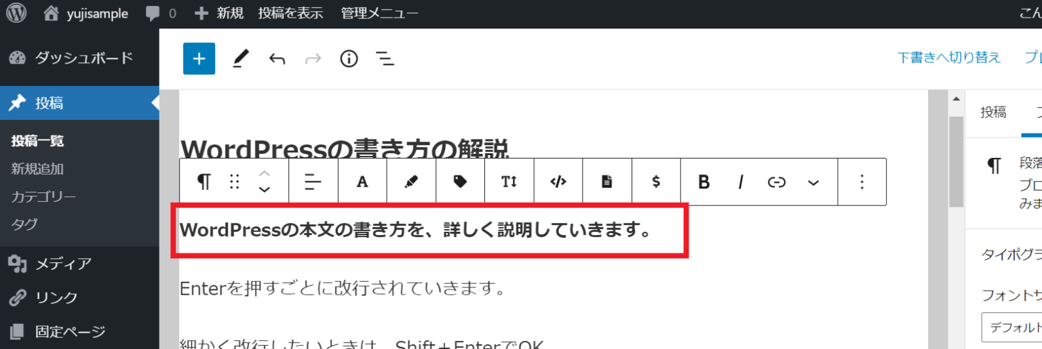Select the pencil tools icon

coord(241,59)
